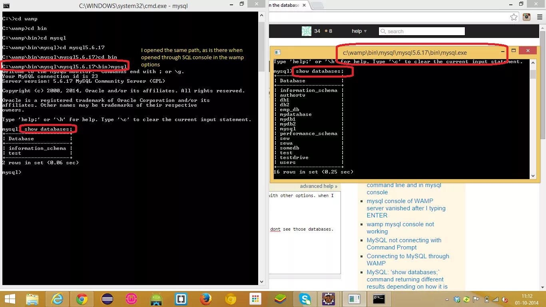This screenshot has height=307, width=546.
Task: Click 'users' in the mysql.exe console
Action: 288,162
